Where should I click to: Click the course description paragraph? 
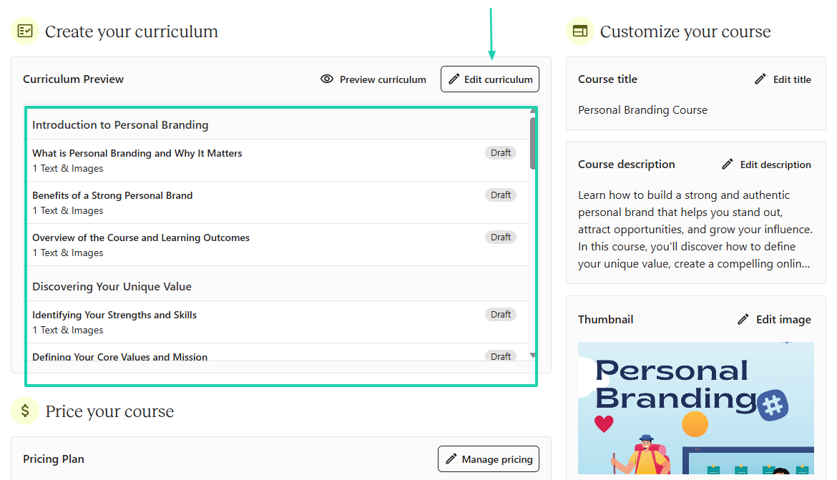tap(695, 230)
